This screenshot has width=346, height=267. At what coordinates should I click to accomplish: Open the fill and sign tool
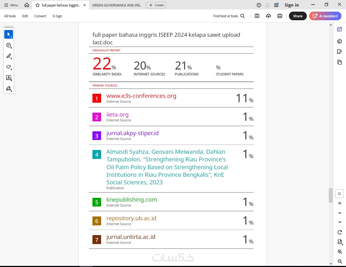9,89
